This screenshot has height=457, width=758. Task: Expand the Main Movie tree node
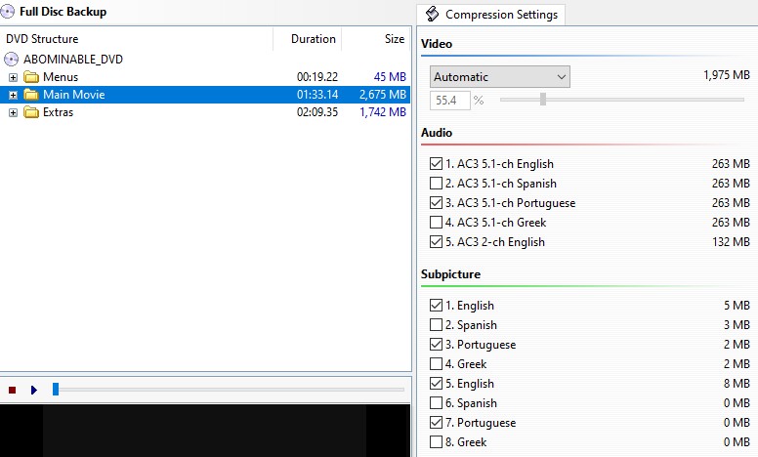coord(13,95)
